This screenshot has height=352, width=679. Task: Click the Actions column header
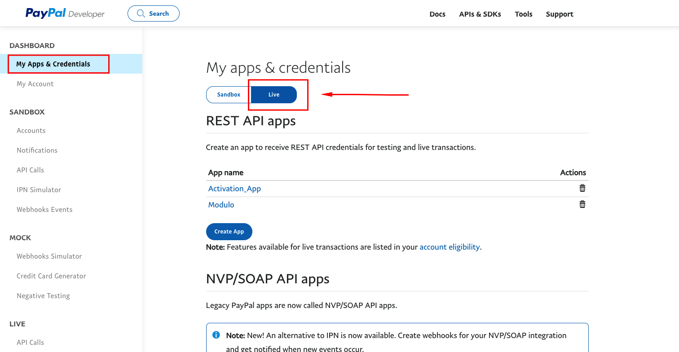click(573, 172)
